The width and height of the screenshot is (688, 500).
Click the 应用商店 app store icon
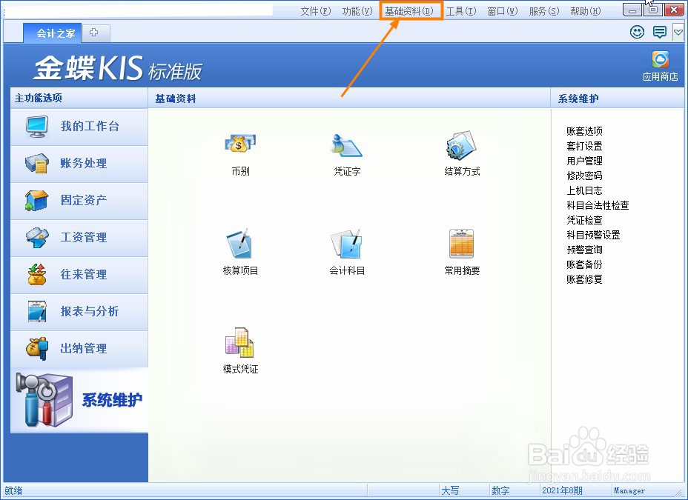pyautogui.click(x=660, y=59)
